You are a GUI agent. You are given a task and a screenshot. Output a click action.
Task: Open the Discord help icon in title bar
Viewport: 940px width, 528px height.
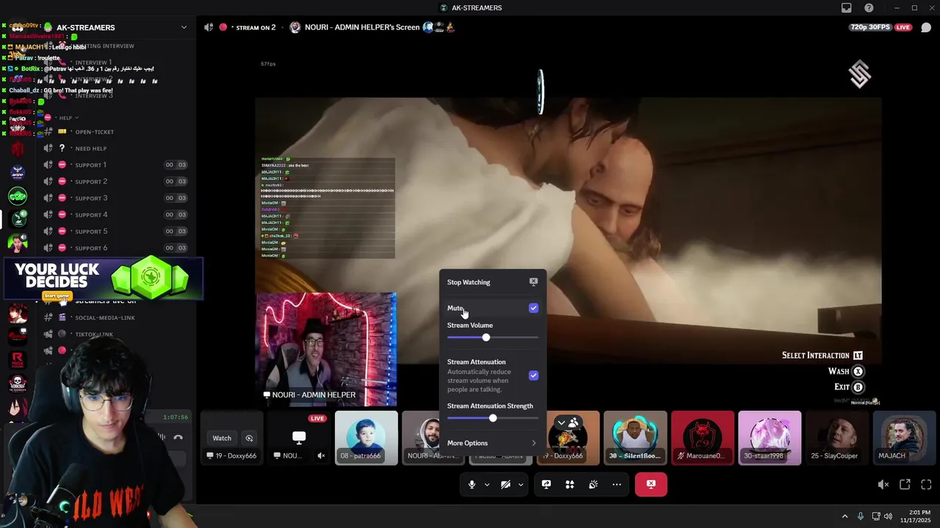(869, 8)
